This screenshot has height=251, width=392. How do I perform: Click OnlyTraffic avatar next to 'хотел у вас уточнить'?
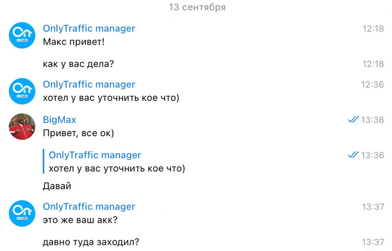(x=22, y=91)
